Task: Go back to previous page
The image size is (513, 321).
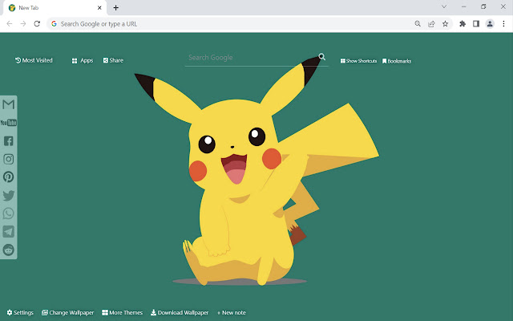Action: coord(10,23)
